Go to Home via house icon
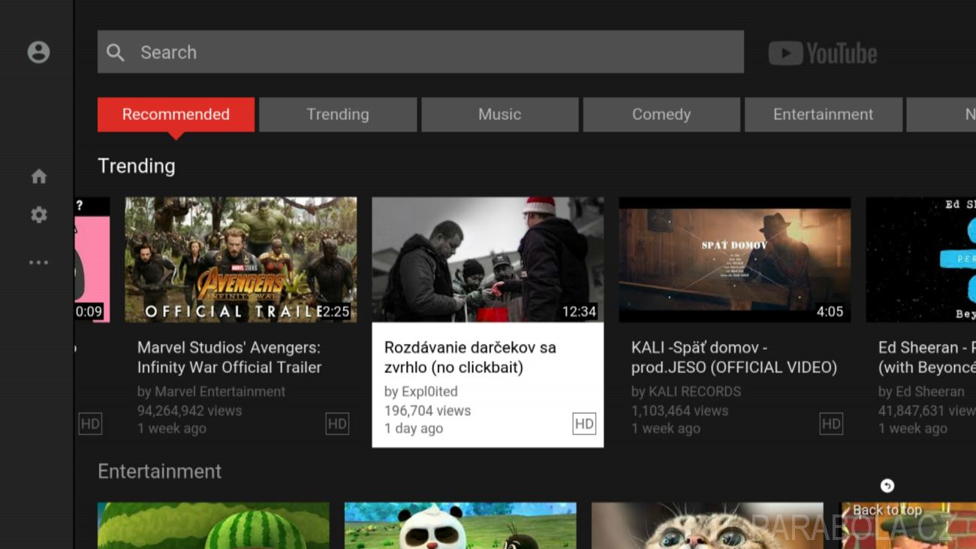The image size is (976, 549). pos(38,176)
